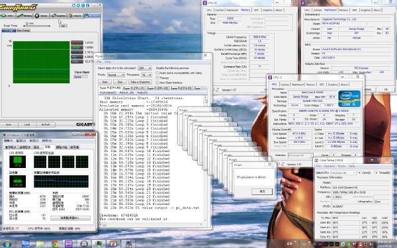Open Internet Explorer from the taskbar
The width and height of the screenshot is (397, 248).
click(x=26, y=244)
